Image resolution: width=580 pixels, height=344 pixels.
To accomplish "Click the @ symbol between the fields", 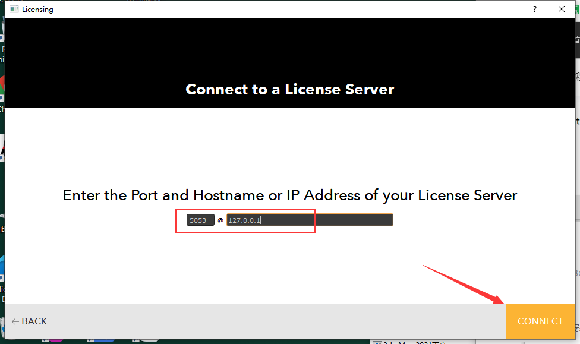I will point(220,220).
